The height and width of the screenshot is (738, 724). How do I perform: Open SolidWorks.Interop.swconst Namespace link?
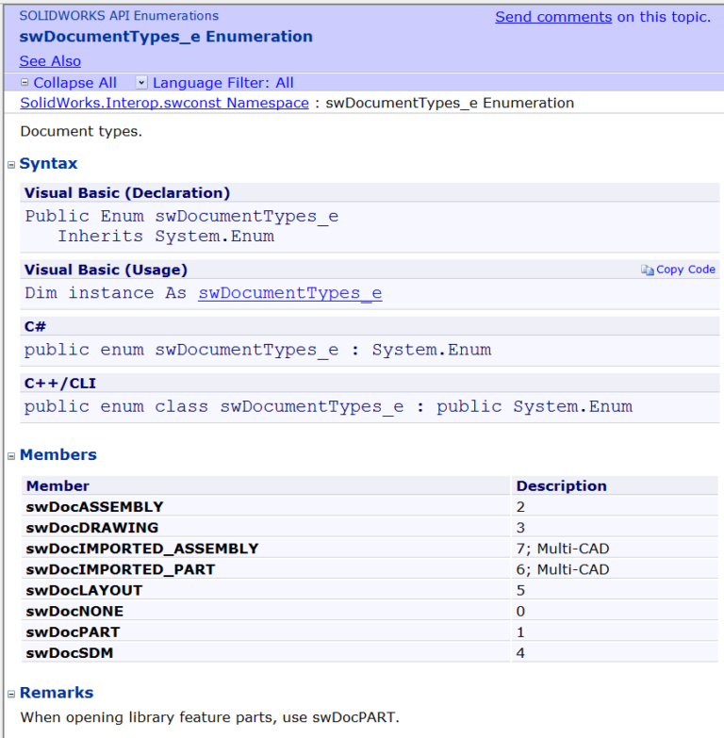(x=164, y=103)
